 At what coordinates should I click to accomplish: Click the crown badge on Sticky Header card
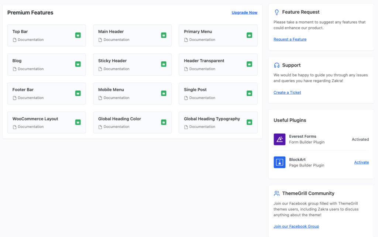(164, 64)
